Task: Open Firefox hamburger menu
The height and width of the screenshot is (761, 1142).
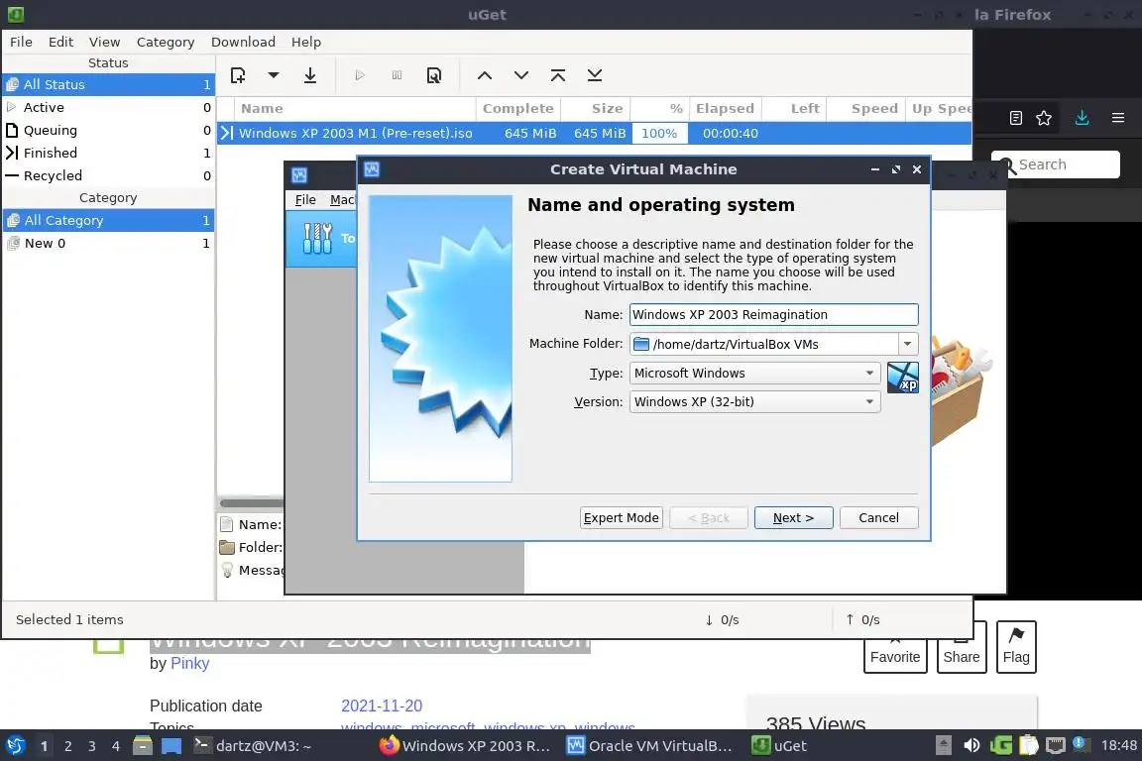Action: pos(1118,118)
